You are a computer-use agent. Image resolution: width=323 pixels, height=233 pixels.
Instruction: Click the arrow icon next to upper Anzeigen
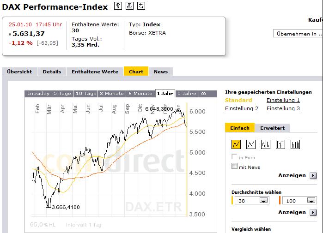coord(313,176)
